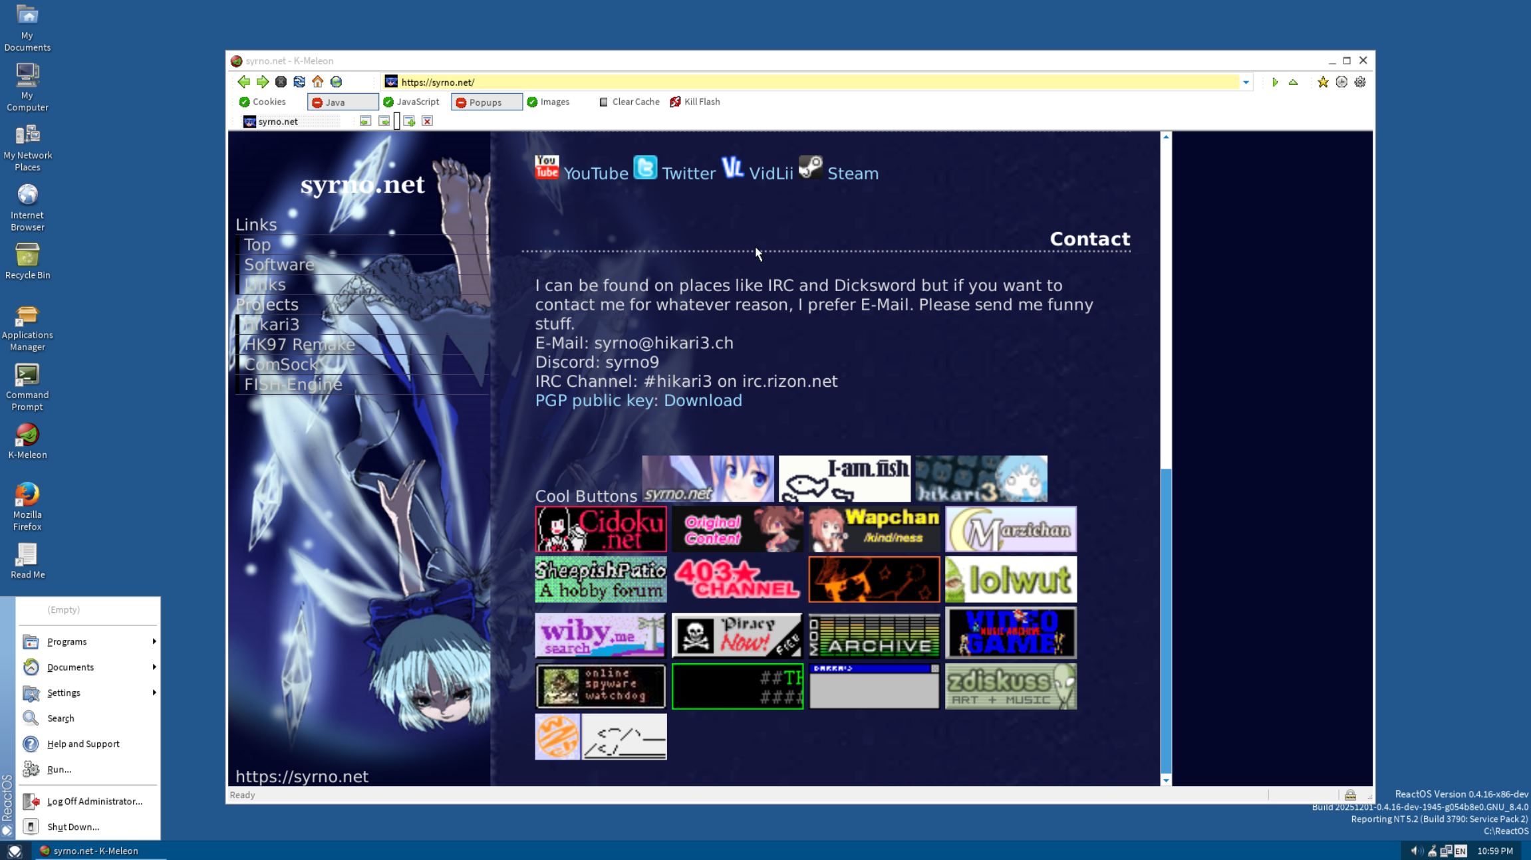1531x860 pixels.
Task: Open preferences with the gear icon
Action: coord(1360,82)
